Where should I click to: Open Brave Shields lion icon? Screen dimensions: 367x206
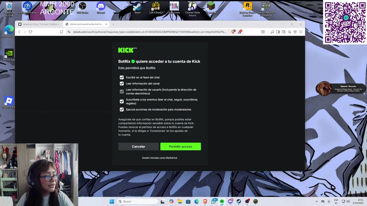click(233, 32)
